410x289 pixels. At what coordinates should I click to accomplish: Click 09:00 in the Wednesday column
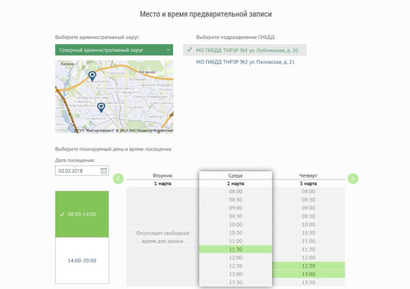tap(235, 208)
